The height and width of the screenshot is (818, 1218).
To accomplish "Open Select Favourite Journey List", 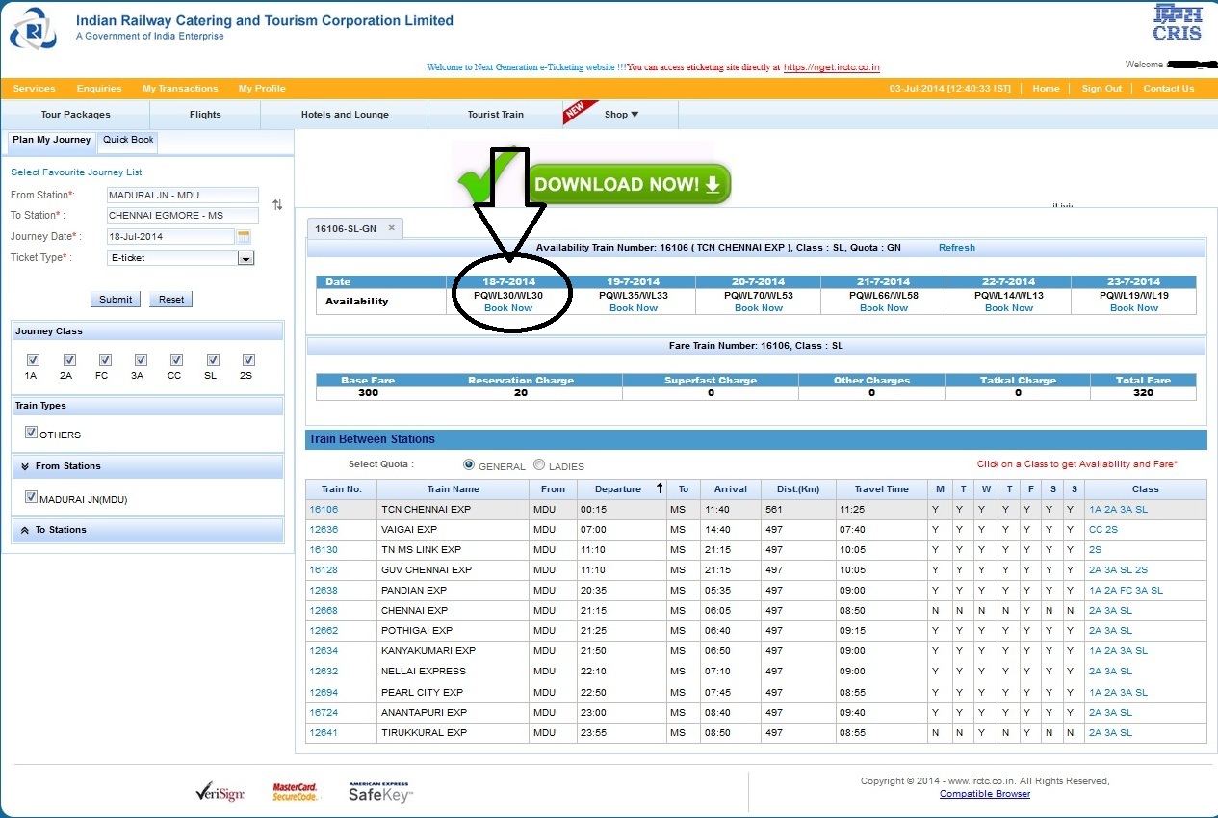I will 76,172.
